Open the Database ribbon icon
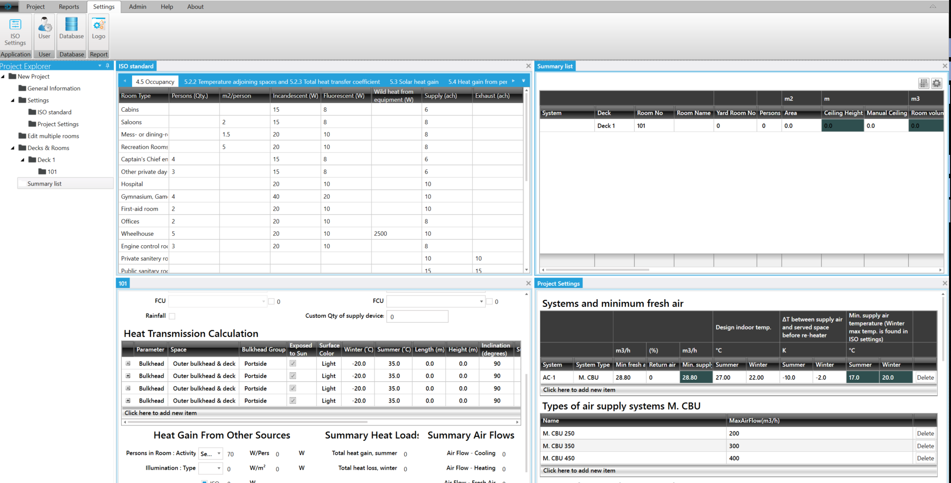 [x=72, y=29]
